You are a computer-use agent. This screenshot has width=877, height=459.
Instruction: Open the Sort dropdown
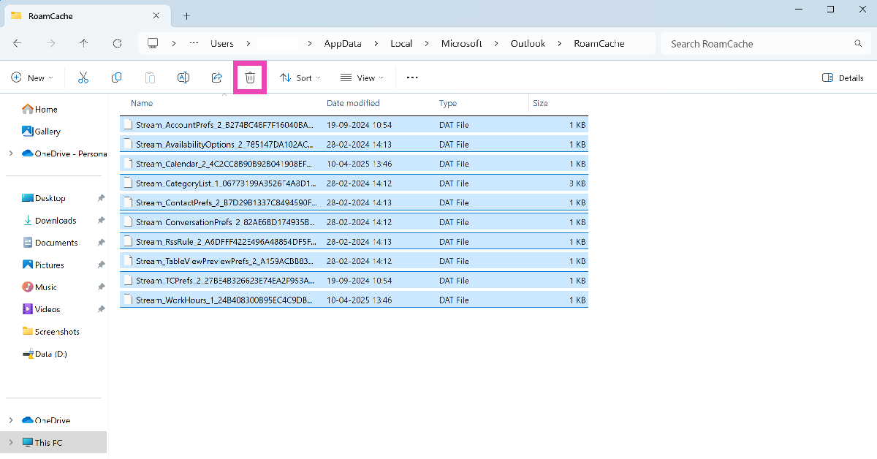(x=300, y=77)
